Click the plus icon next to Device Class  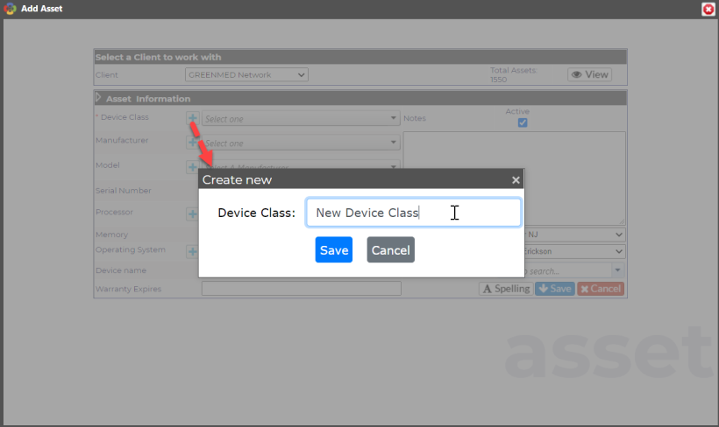point(193,118)
